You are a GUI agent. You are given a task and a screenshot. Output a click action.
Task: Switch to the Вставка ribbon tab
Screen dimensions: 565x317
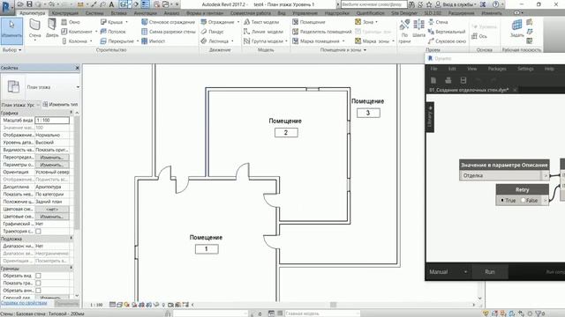point(118,13)
